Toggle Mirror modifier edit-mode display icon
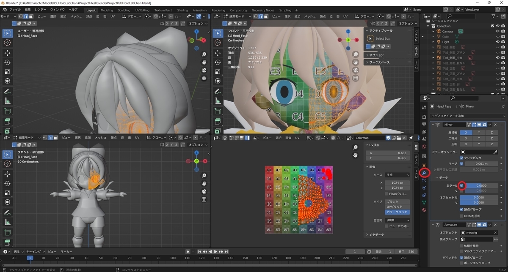The width and height of the screenshot is (508, 272). 475,125
